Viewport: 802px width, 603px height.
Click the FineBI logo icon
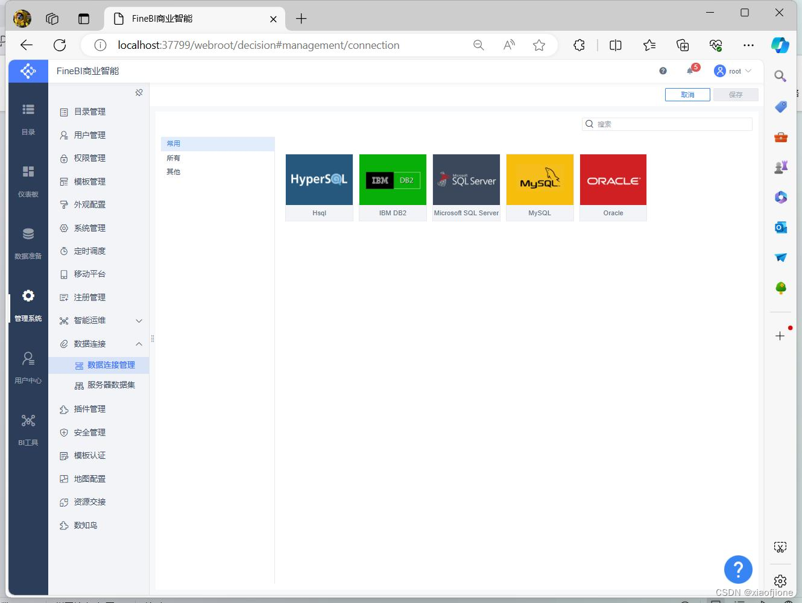28,71
